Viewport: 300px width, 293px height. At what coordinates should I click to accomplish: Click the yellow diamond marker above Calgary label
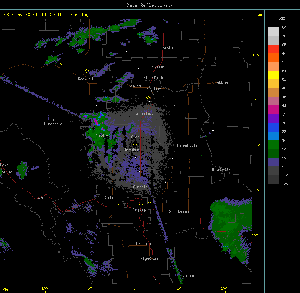[x=141, y=205]
